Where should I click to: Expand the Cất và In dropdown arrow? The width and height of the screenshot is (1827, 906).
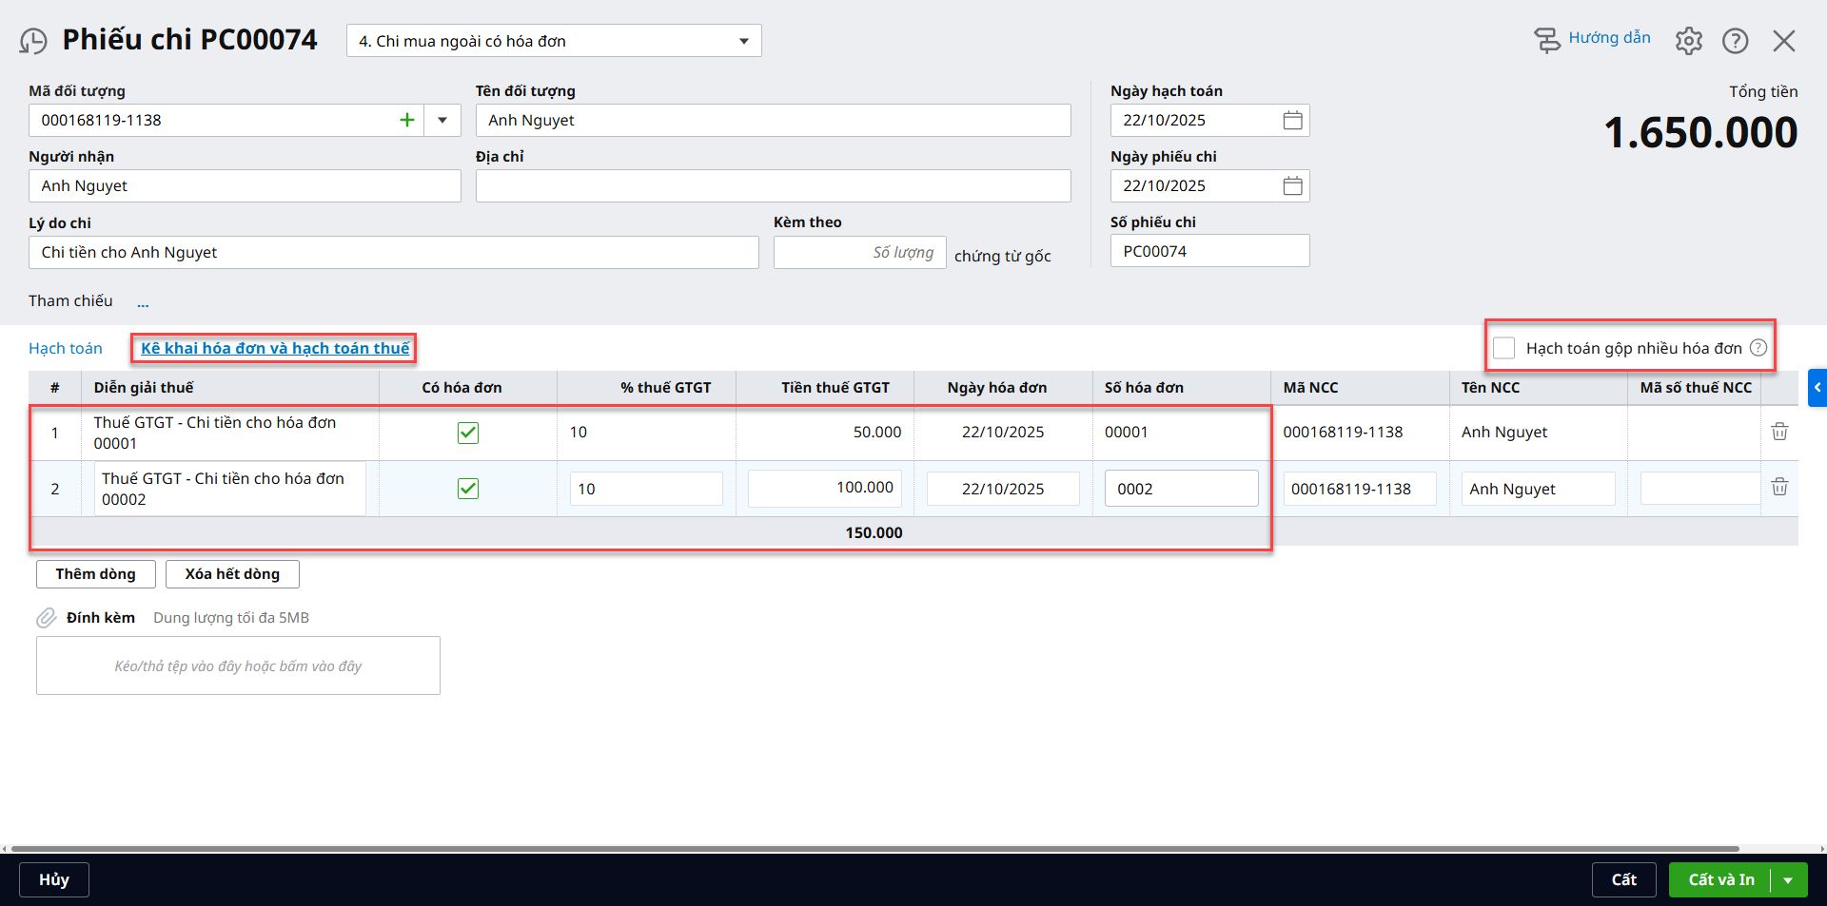1788,880
